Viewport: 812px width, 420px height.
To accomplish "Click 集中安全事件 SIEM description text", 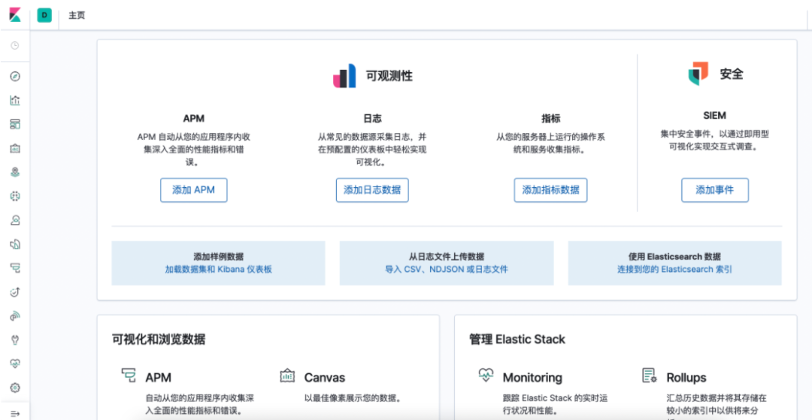I will pyautogui.click(x=715, y=141).
